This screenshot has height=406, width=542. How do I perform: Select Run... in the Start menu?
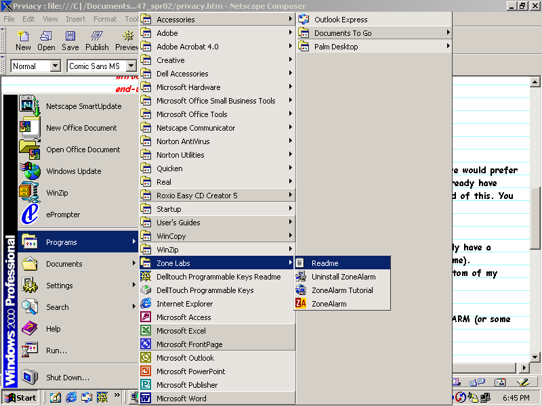tap(78, 351)
